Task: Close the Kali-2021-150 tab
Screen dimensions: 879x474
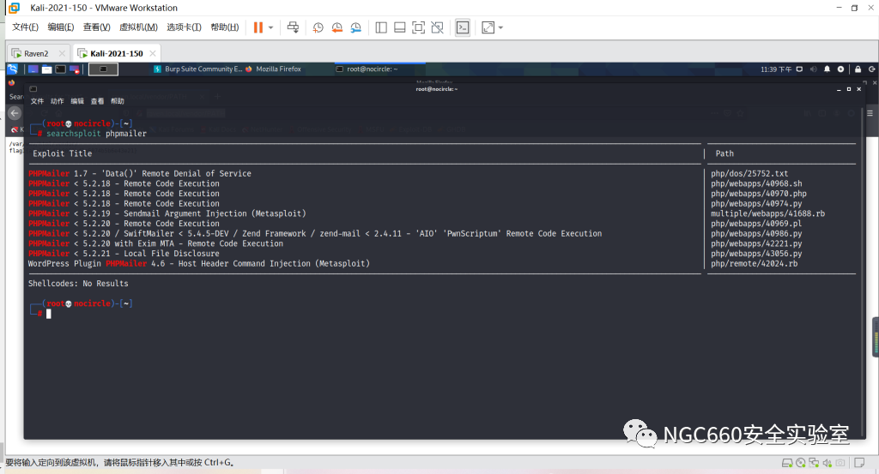Action: coord(153,54)
